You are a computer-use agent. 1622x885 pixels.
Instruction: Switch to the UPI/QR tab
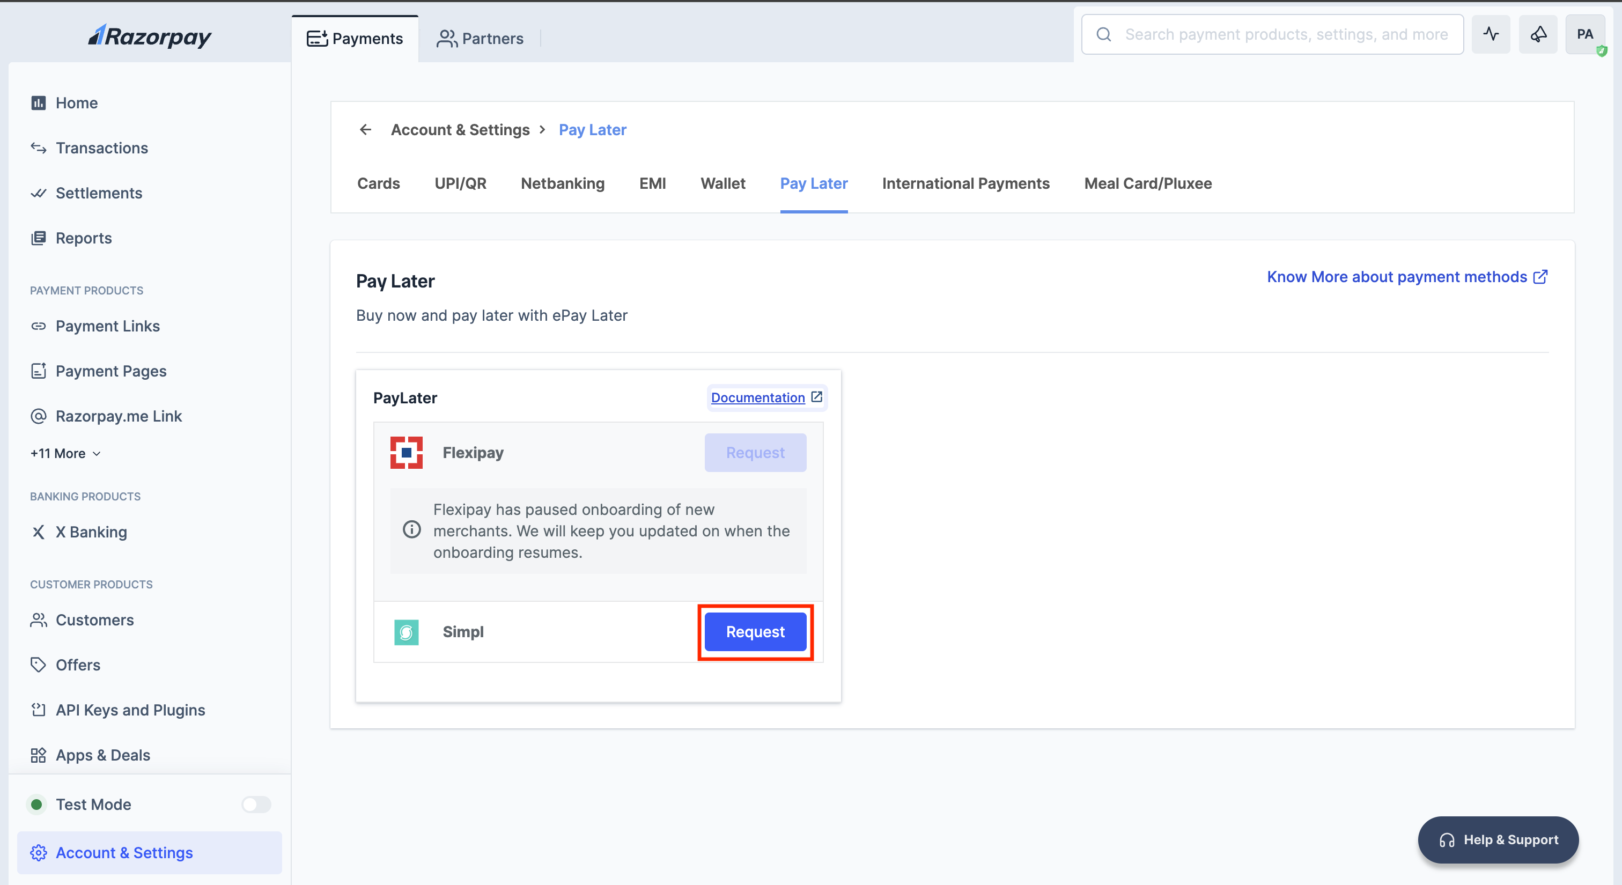point(460,183)
